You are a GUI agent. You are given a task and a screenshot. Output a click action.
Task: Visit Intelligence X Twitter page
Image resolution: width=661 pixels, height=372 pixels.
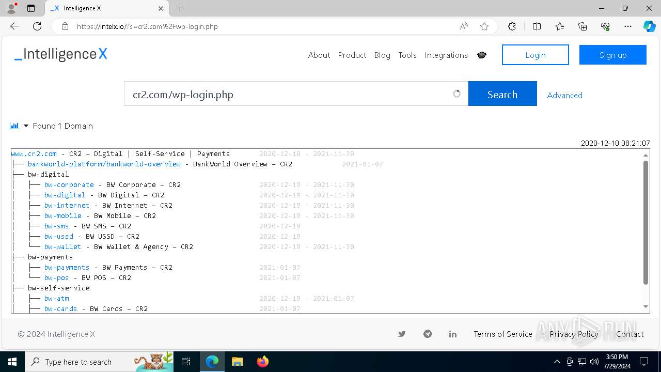(402, 334)
